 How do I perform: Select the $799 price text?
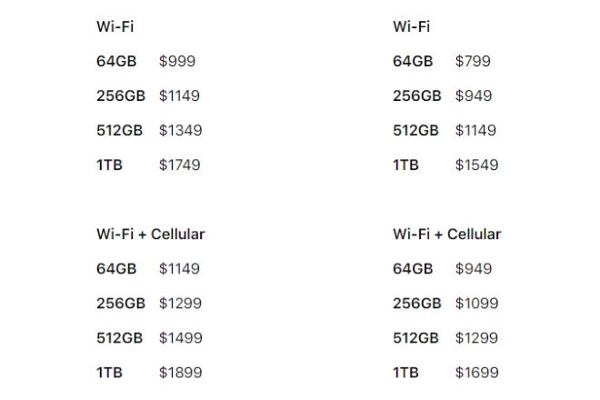click(473, 62)
